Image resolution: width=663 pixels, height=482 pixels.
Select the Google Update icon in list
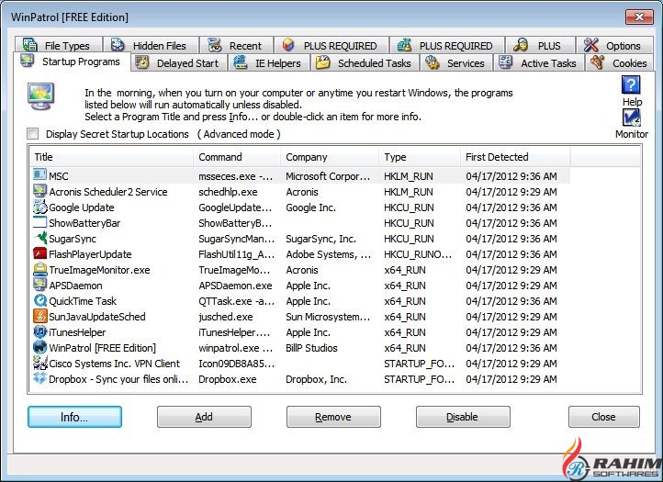(x=39, y=207)
